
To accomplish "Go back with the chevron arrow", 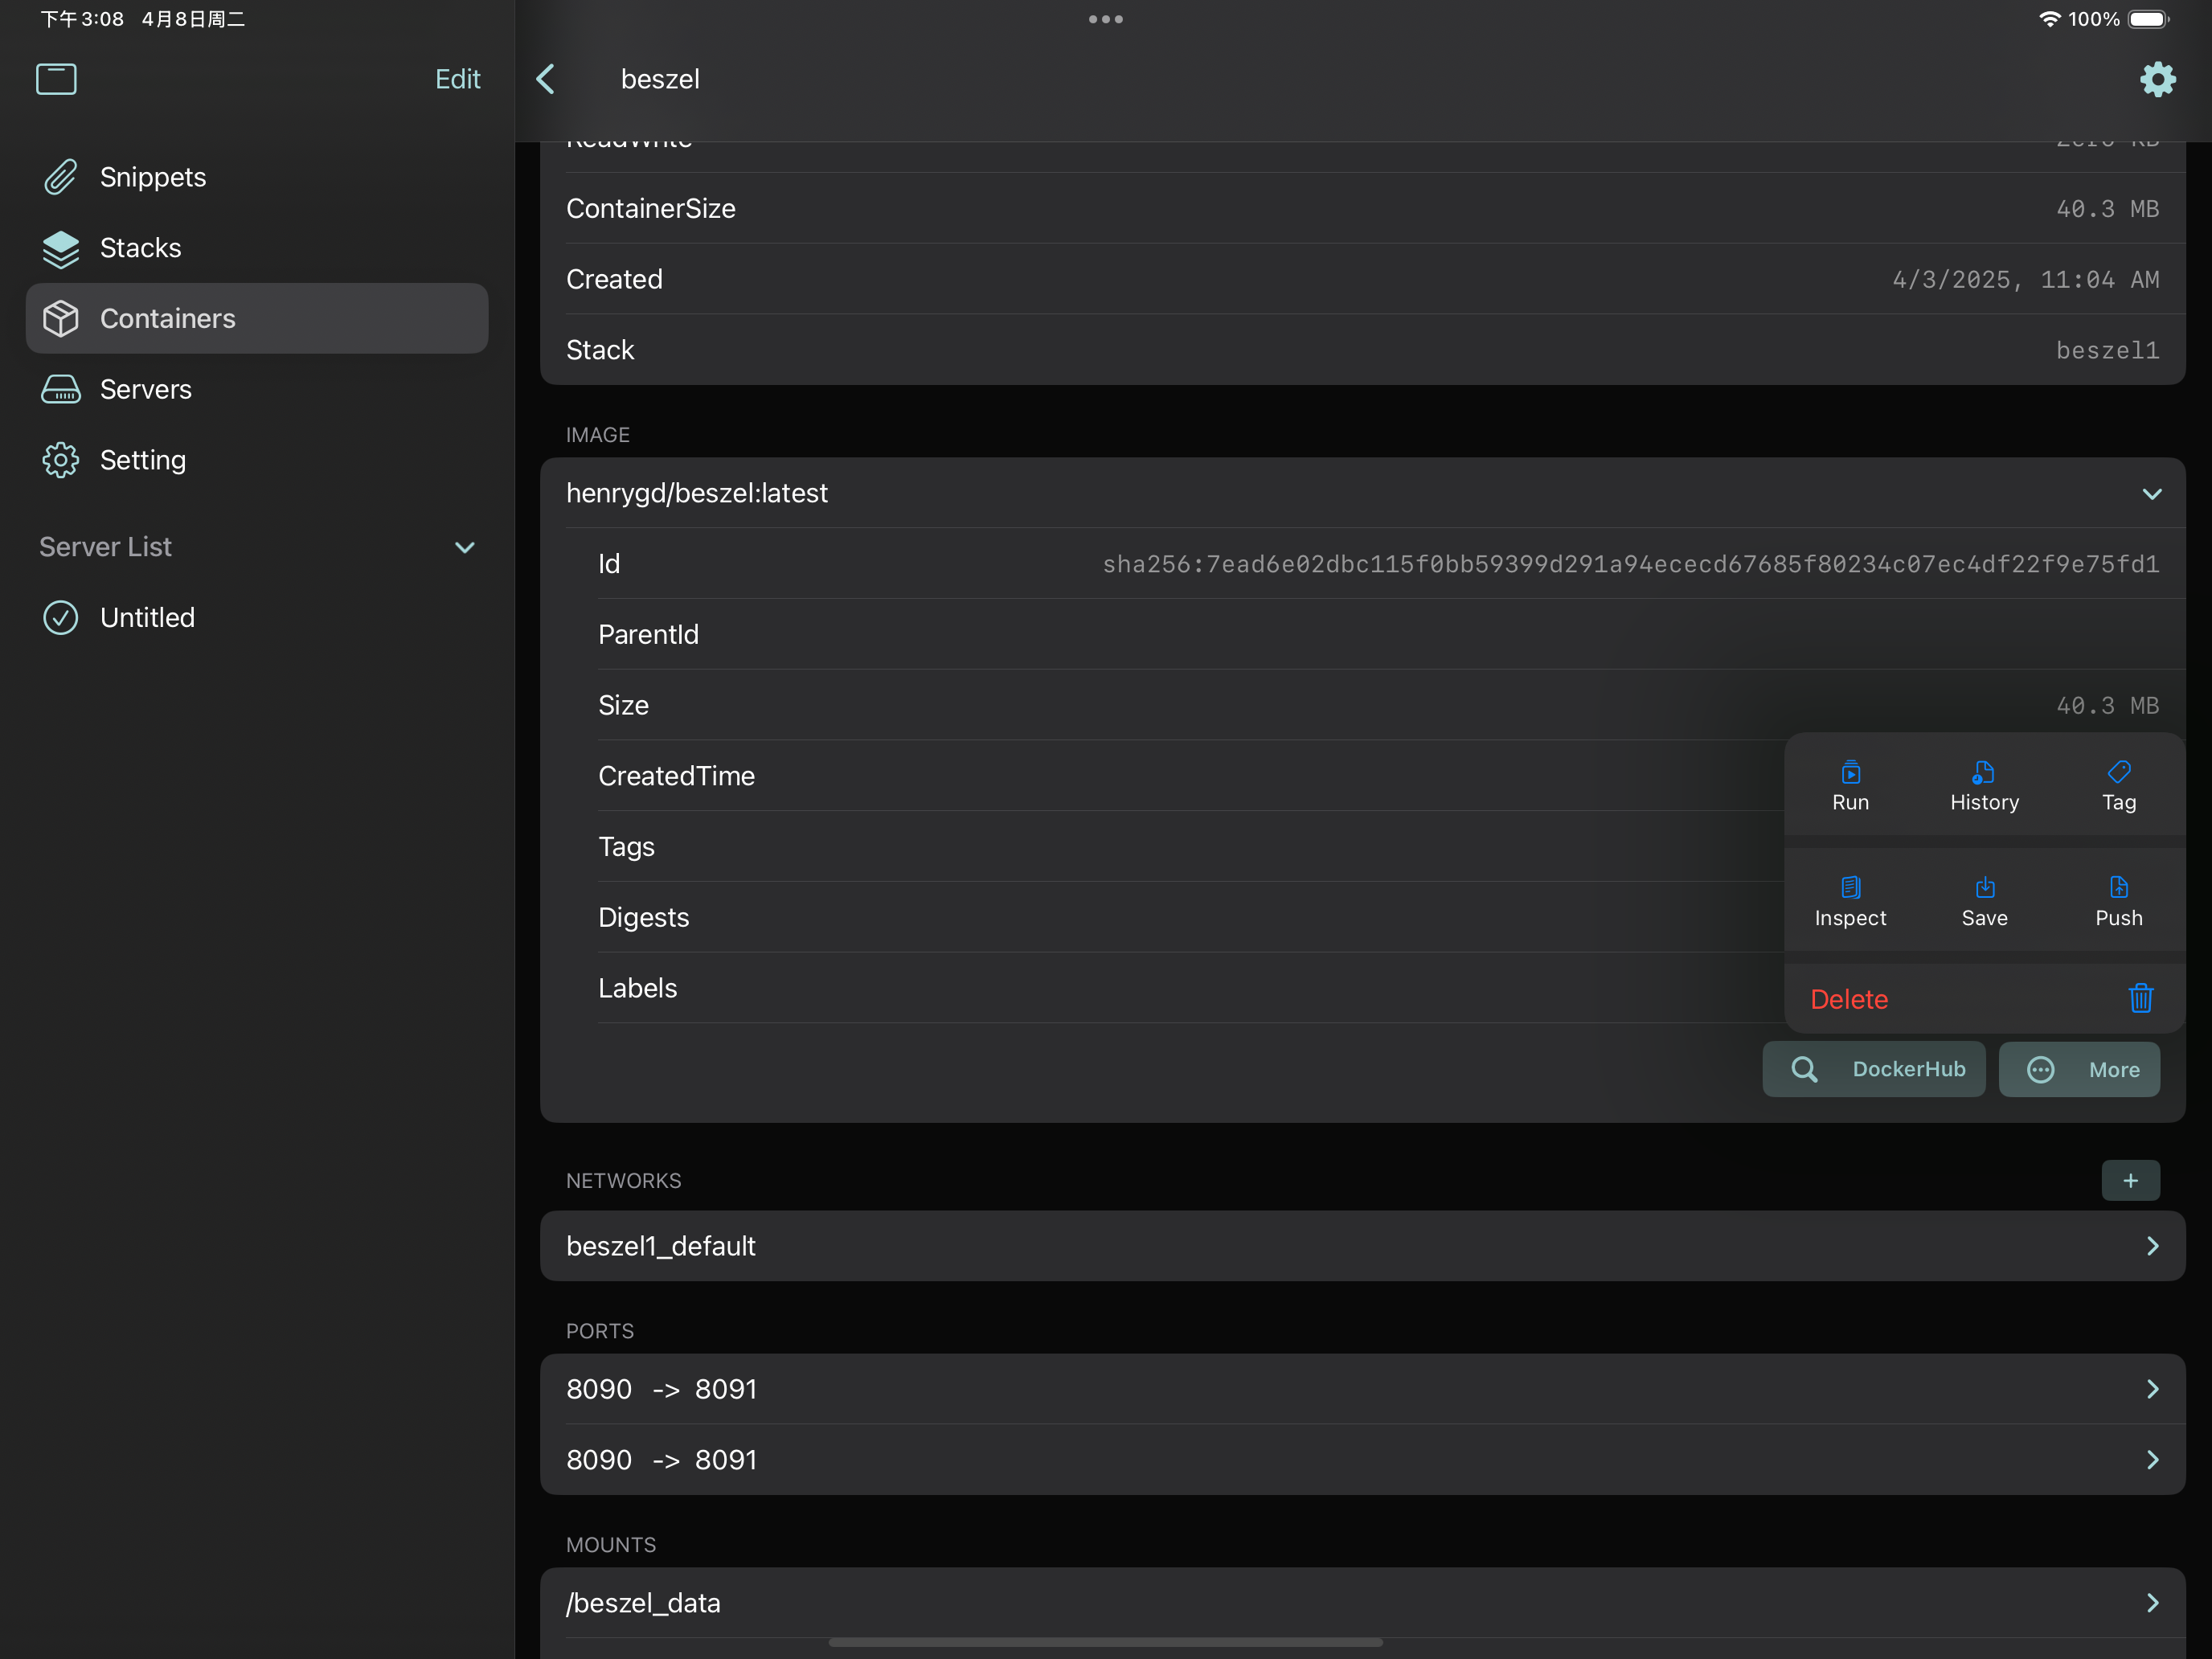I will (x=546, y=79).
